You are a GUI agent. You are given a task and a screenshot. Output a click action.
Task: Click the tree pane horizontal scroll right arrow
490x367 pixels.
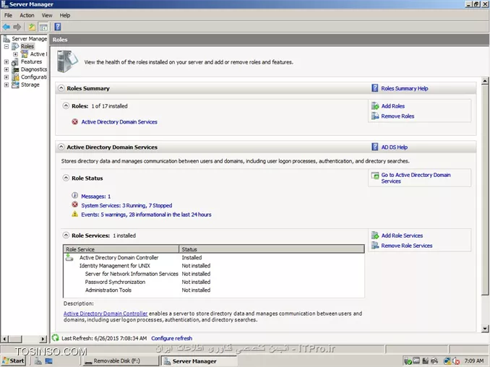coord(43,339)
